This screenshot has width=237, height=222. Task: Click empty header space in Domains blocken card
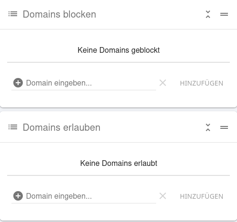click(149, 14)
